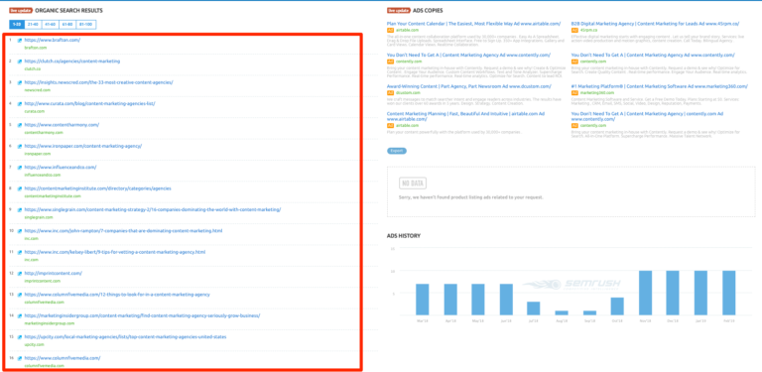Click the Export button under Ads Copies

pos(397,151)
